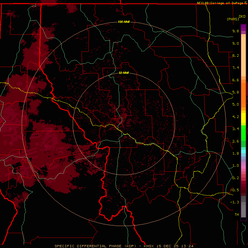The height and width of the screenshot is (248, 248).
Task: Click the -1.3 value on color scale
Action: [x=235, y=202]
